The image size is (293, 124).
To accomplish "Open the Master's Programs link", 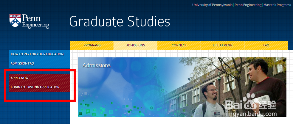I will click(277, 5).
